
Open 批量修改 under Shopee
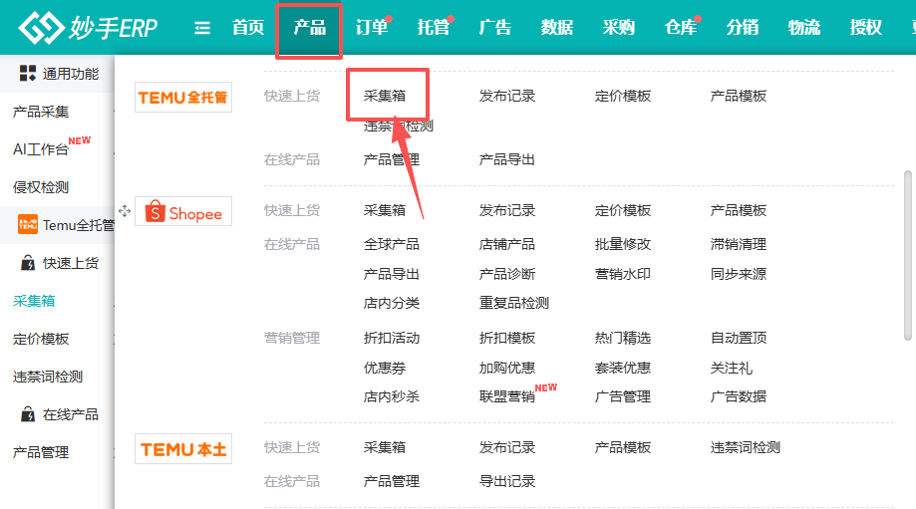[x=623, y=244]
